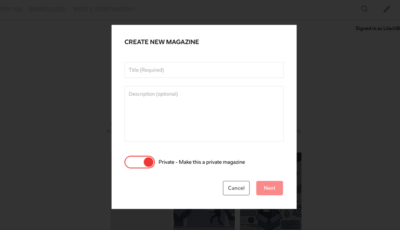Focus the Title (Required) input field
Viewport: 400px width, 230px height.
pyautogui.click(x=204, y=70)
